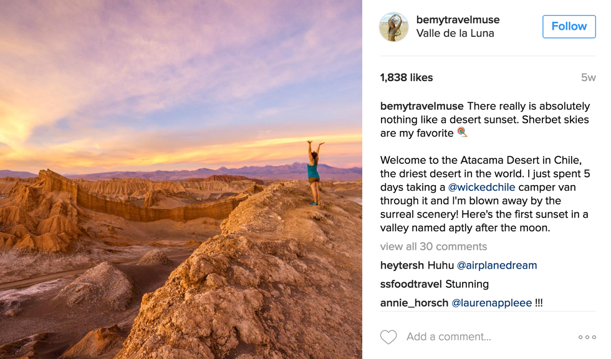This screenshot has width=611, height=359.
Task: Open annie_horsch commenter profile
Action: tap(414, 303)
